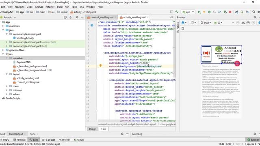Click the Apply Changes lightning icon
The width and height of the screenshot is (260, 146).
point(204,12)
